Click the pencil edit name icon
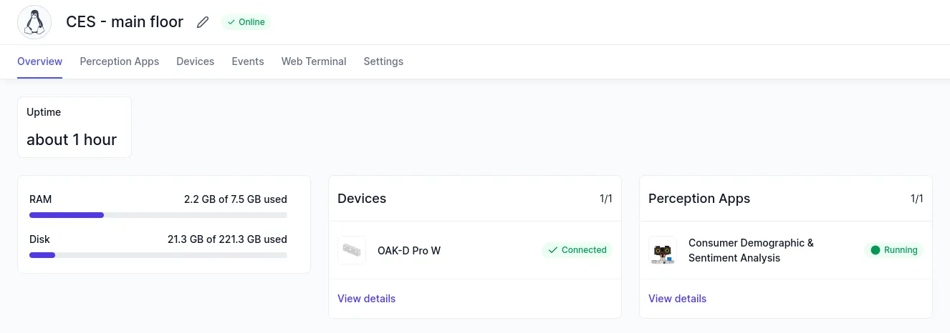Viewport: 950px width, 333px height. [x=203, y=22]
